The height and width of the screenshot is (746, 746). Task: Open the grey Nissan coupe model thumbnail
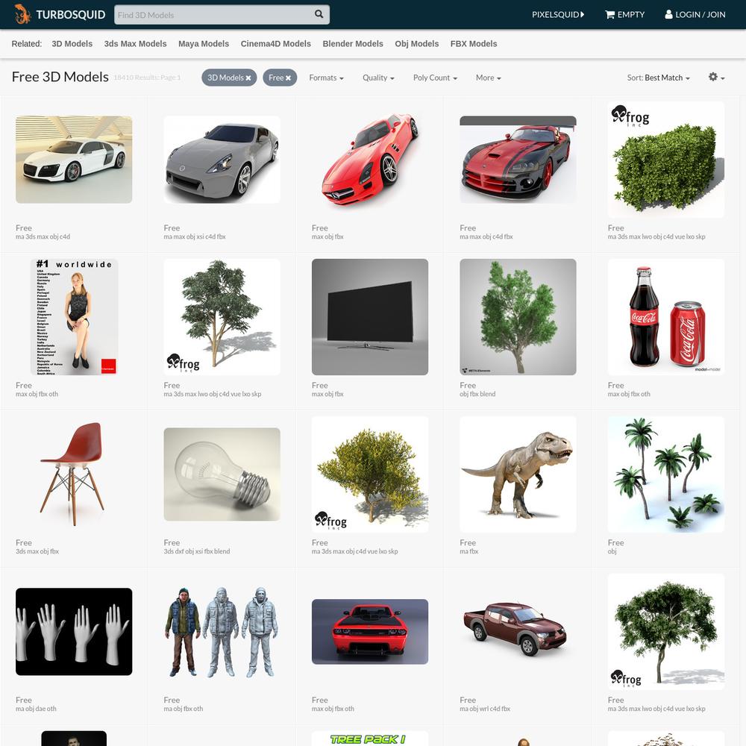coord(222,160)
